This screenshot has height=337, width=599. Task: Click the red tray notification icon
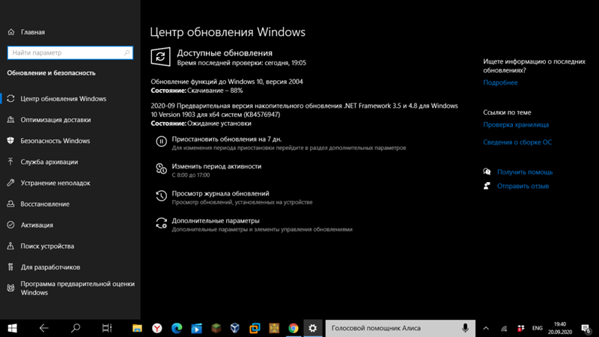(x=520, y=328)
